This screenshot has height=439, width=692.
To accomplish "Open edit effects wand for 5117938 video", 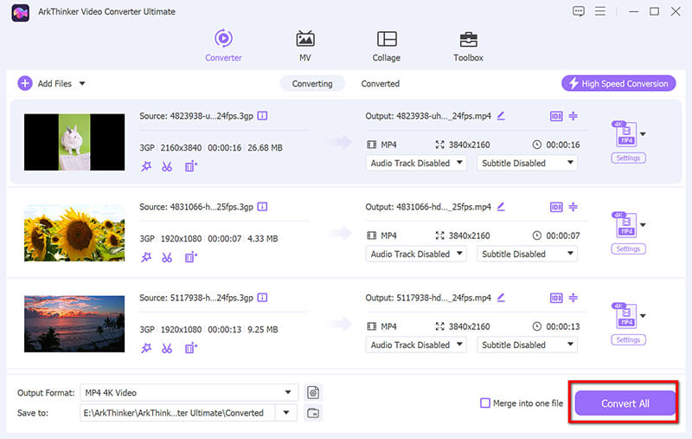I will [146, 348].
